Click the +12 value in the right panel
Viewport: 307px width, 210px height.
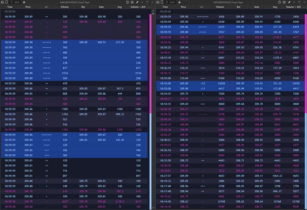pos(203,83)
